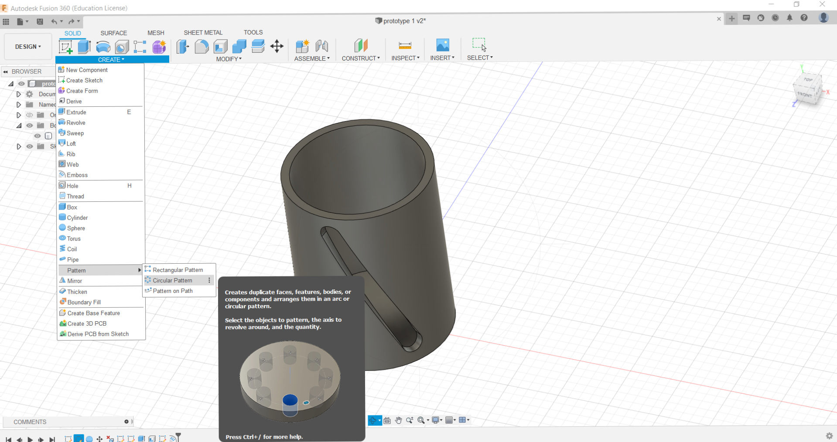Screen dimensions: 837x442
Task: Switch to the MESH tab
Action: coord(156,33)
